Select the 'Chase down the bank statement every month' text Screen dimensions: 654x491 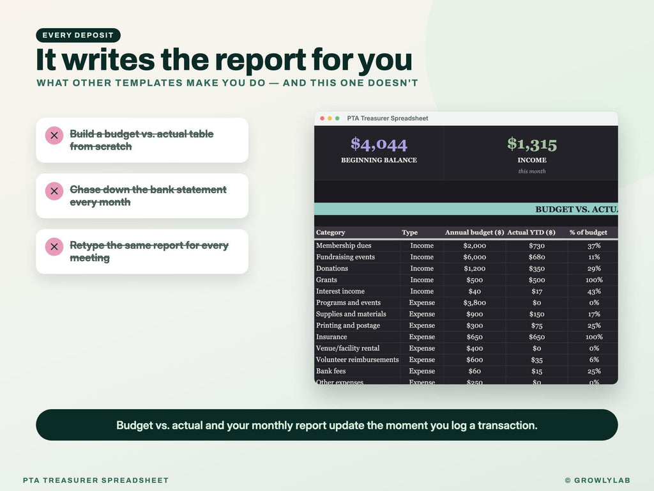click(x=148, y=196)
